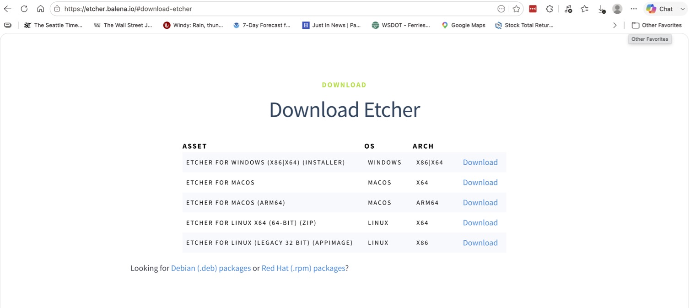Viewport: 690px width, 308px height.
Task: Open The Wall Street Journal bookmark
Action: (123, 25)
